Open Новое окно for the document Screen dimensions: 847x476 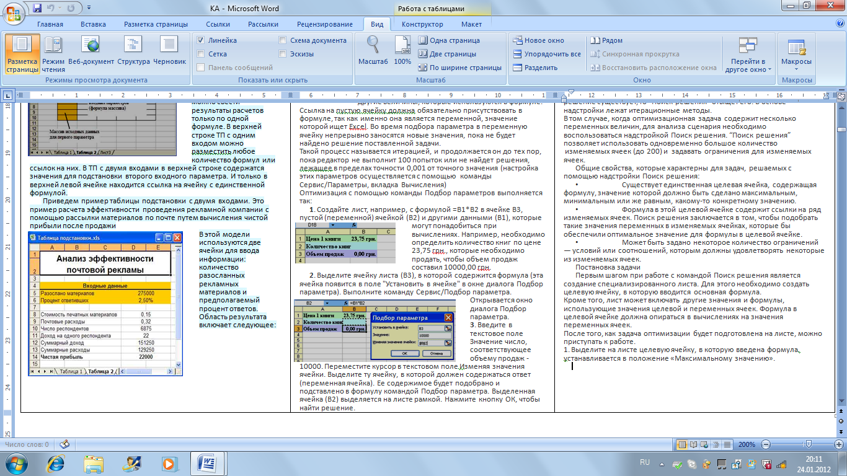click(539, 40)
